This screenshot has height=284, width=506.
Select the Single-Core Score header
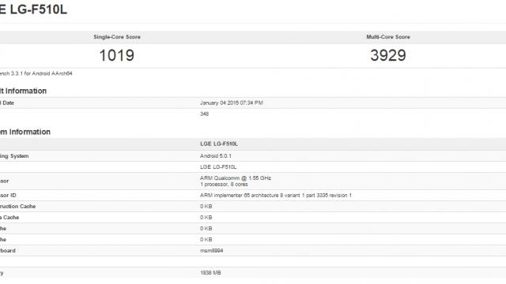click(x=117, y=37)
